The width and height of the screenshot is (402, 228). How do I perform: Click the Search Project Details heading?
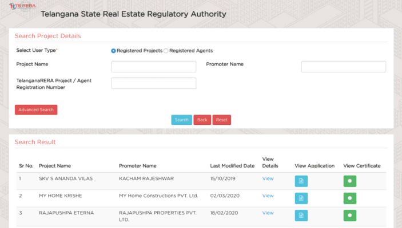coord(47,36)
